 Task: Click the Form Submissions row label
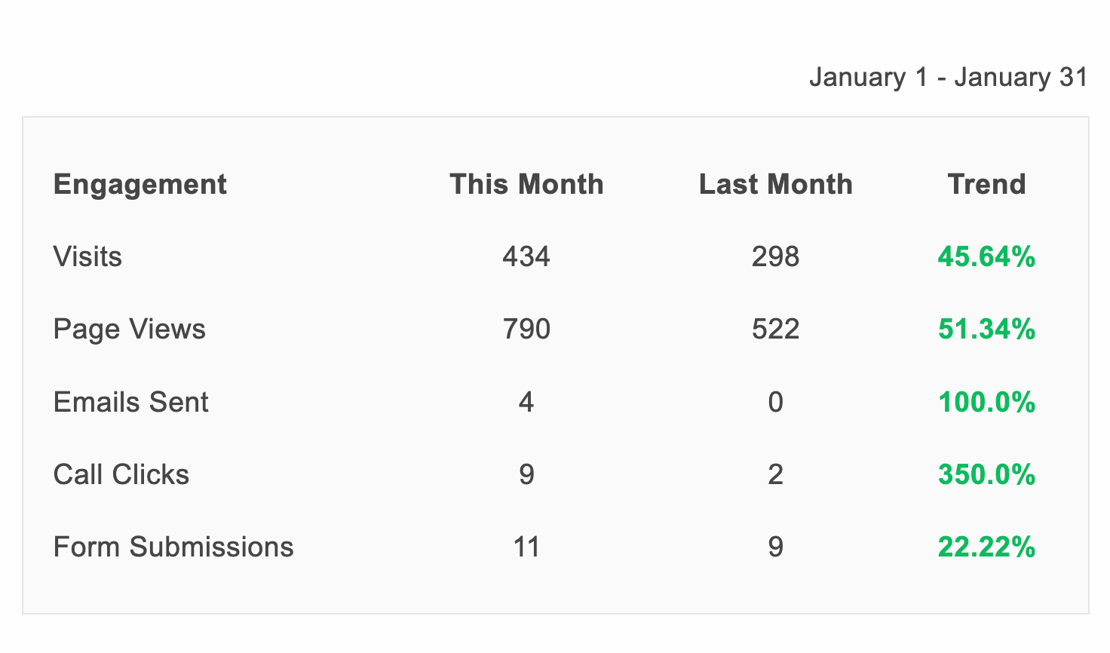(x=173, y=547)
